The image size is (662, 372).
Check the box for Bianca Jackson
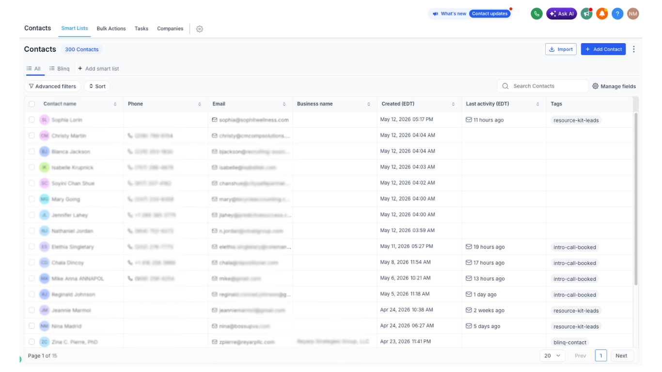tap(32, 152)
